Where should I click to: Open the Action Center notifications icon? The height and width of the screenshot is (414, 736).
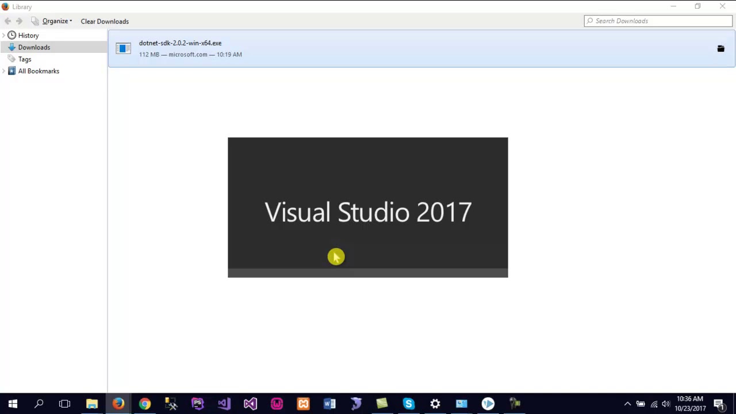[x=719, y=404]
